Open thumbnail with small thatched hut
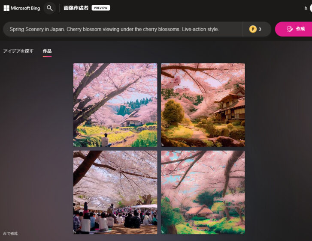Screen dimensions: 312x241 (203, 192)
